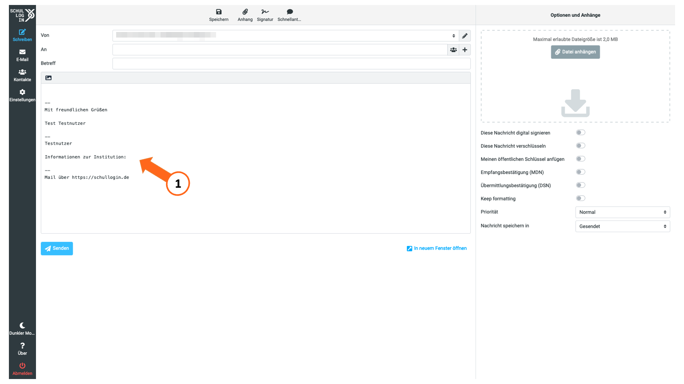684x384 pixels.
Task: Open the Über help page
Action: [x=22, y=349]
